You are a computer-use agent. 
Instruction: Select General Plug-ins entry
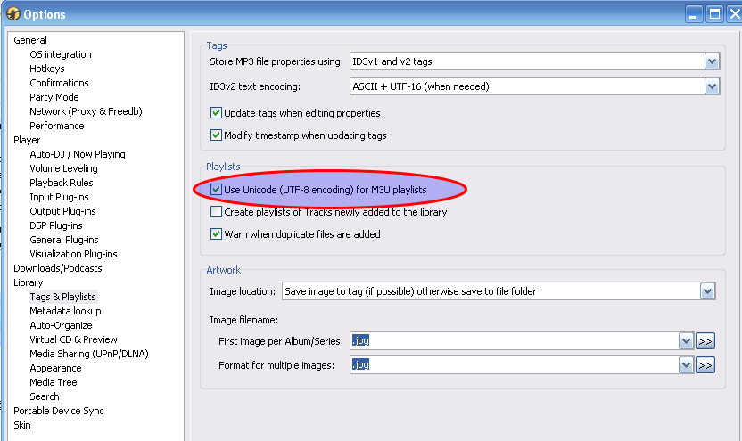coord(64,240)
